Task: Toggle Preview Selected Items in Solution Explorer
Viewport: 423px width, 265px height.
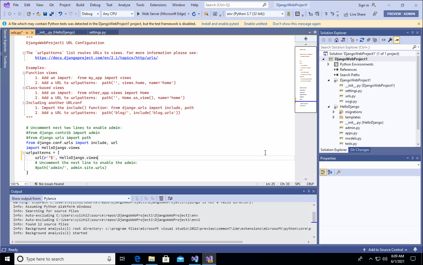Action: click(397, 40)
